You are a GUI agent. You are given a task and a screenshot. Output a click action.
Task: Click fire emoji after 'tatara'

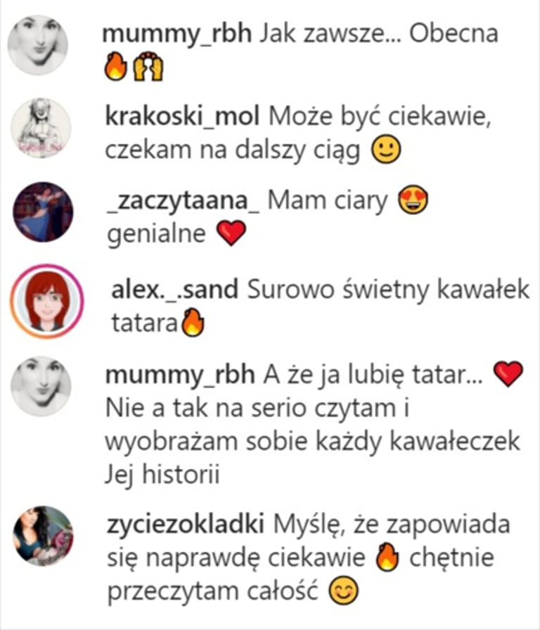tap(193, 322)
